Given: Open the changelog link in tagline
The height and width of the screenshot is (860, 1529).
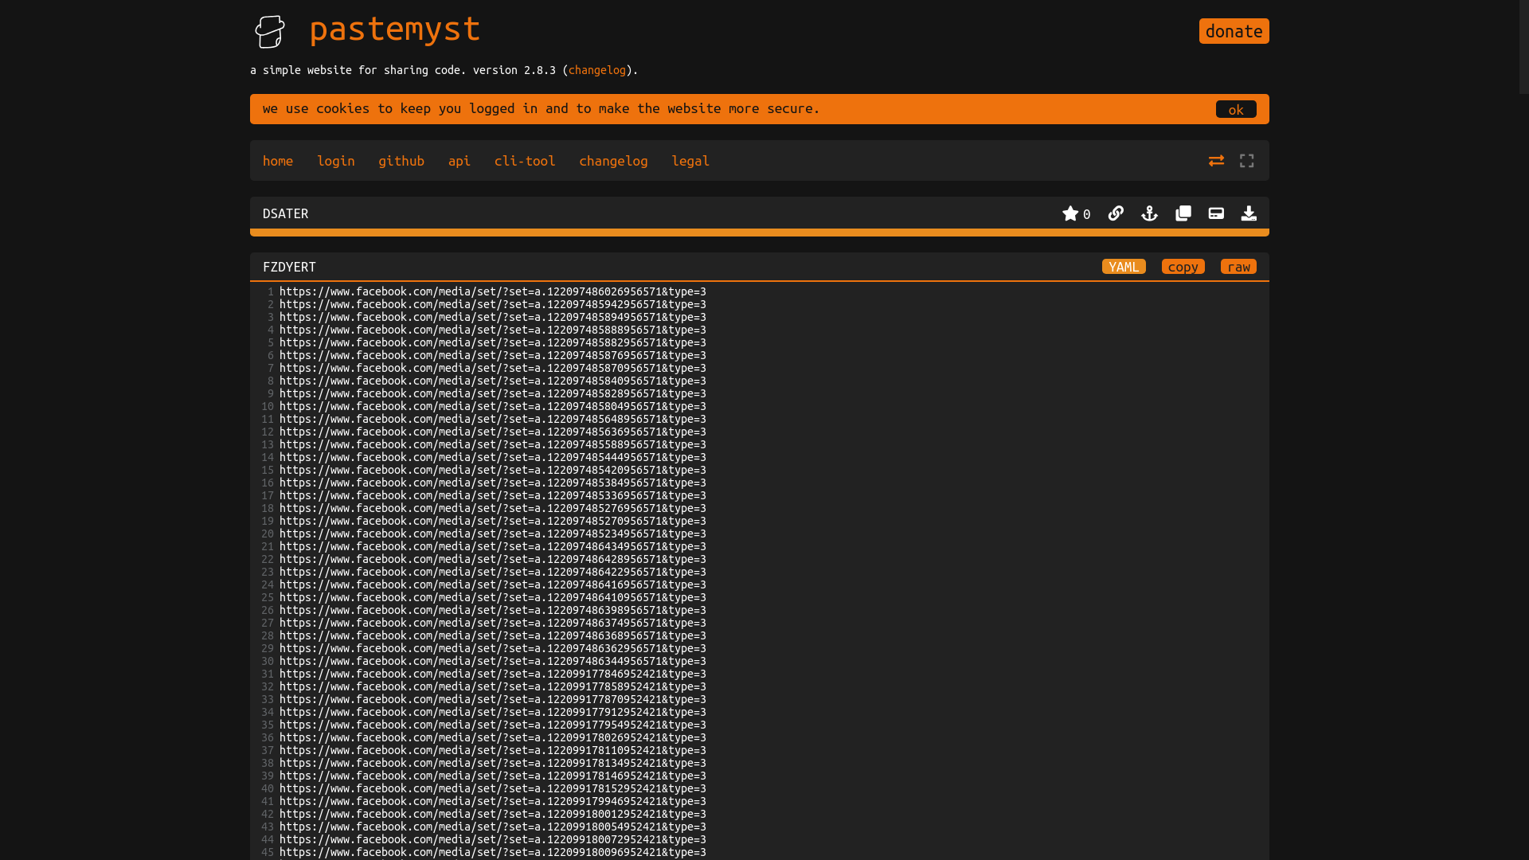Looking at the screenshot, I should point(596,70).
